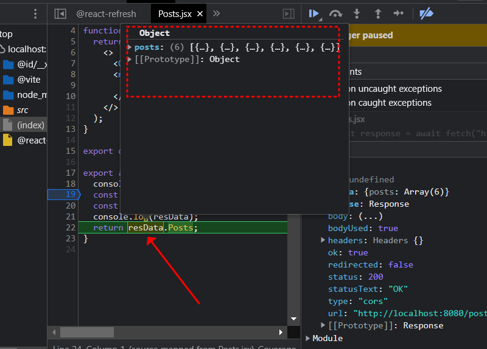Invoke the body: (...) getter value
Viewport: 487px width, 349px height.
coord(370,216)
